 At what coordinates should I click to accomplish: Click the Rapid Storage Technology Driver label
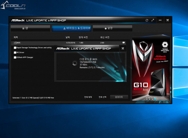(x=34, y=48)
